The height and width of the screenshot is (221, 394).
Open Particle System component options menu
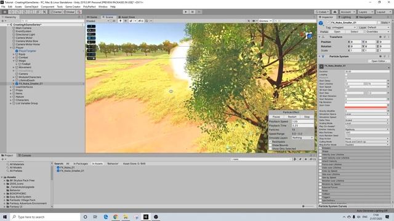click(x=388, y=56)
